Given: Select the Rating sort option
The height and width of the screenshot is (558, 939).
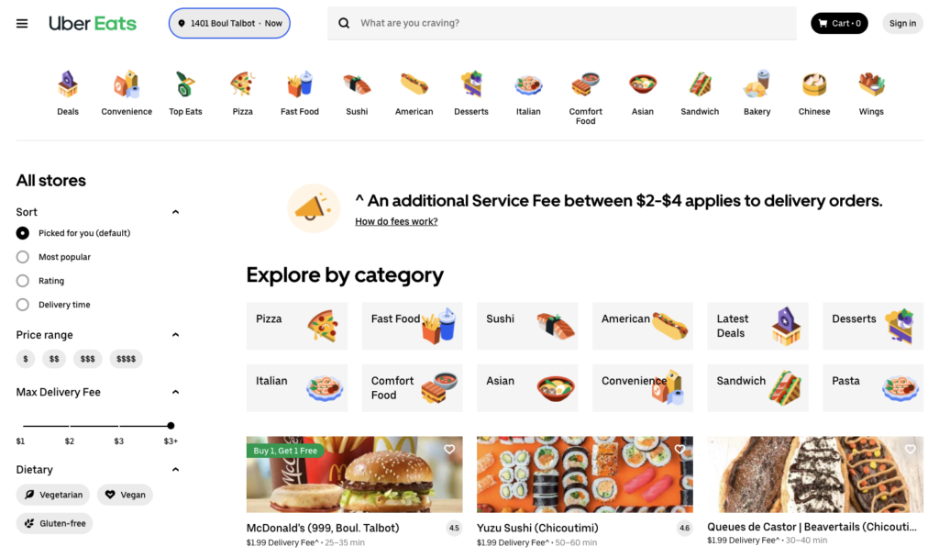Looking at the screenshot, I should click(x=22, y=281).
